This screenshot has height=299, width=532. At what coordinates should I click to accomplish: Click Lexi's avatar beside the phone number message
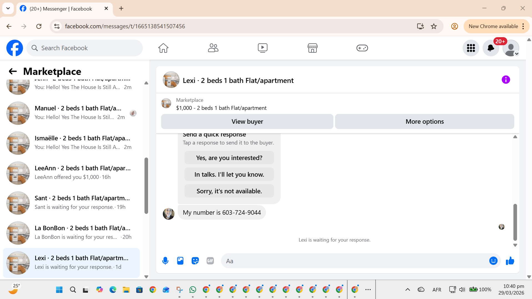(x=169, y=214)
